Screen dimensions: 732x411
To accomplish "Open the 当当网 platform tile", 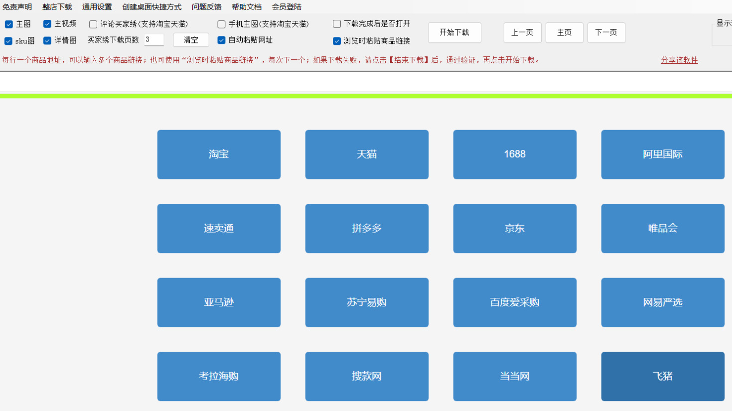I will 515,377.
